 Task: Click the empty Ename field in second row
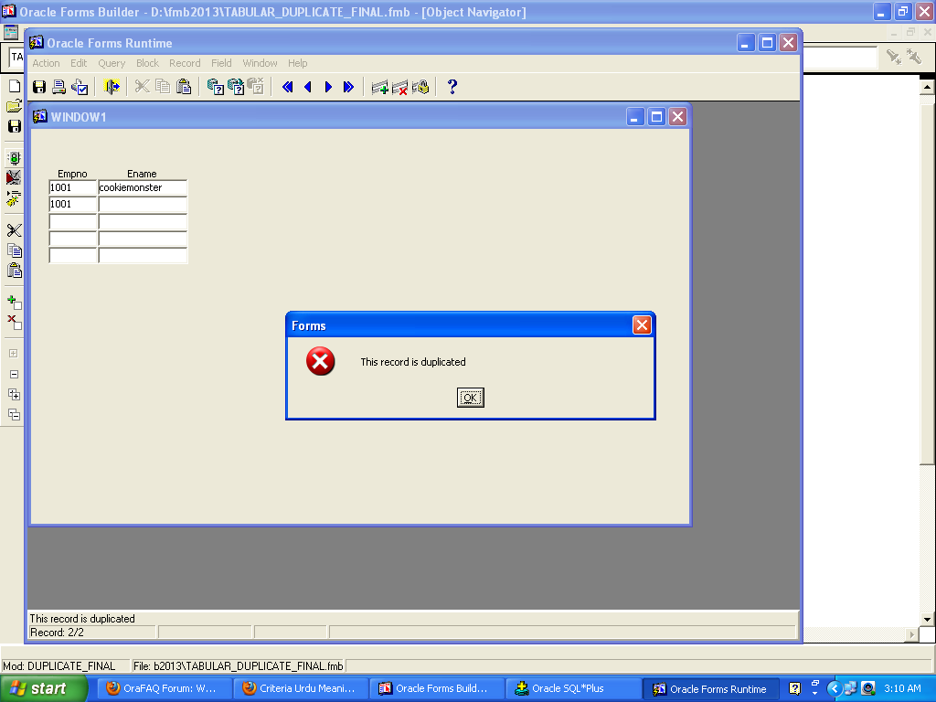tap(142, 204)
